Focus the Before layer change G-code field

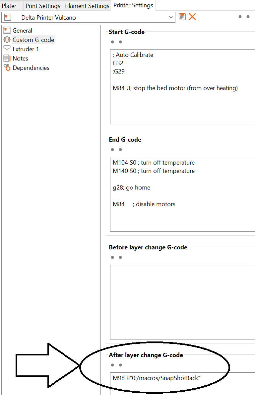click(182, 302)
